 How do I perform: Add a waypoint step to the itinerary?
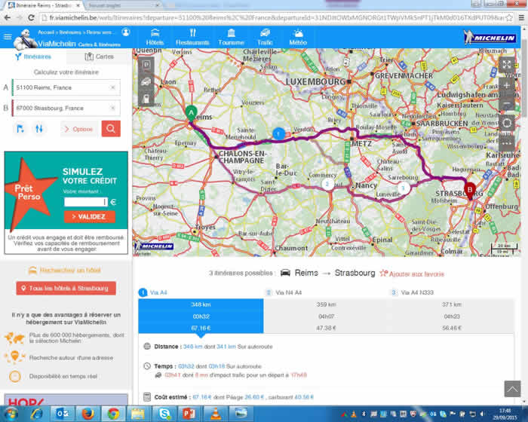click(20, 129)
